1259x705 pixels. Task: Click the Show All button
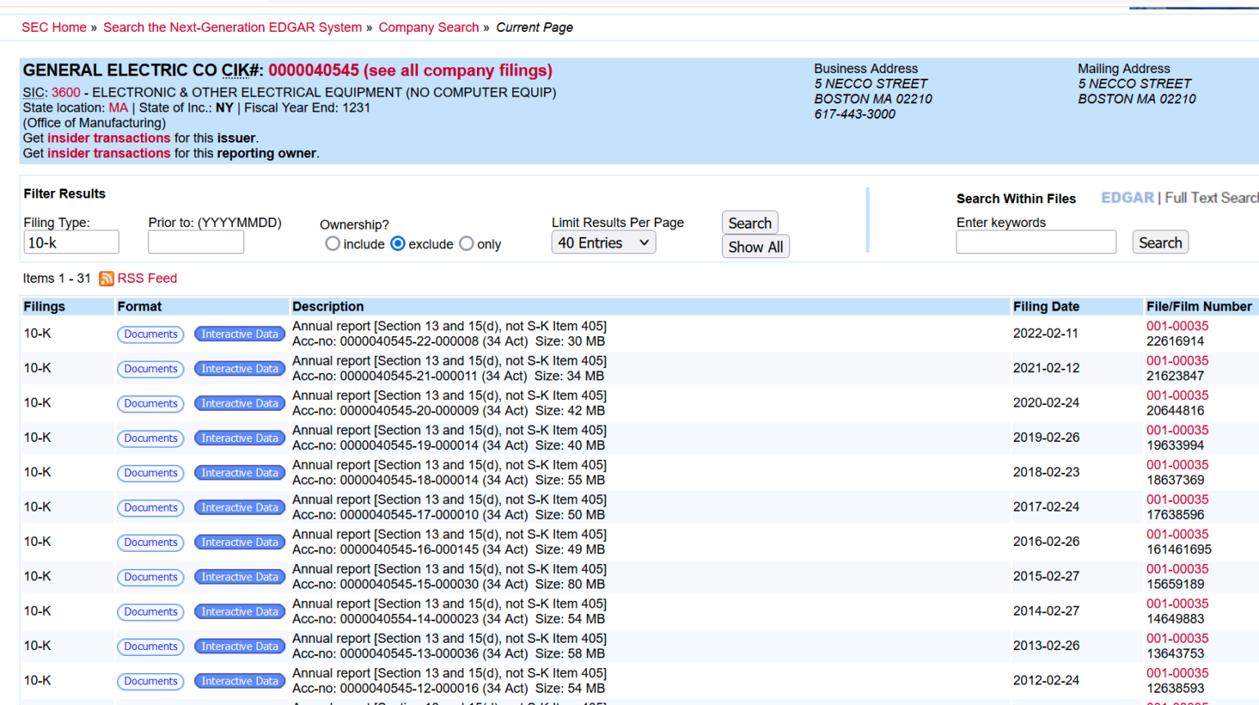[755, 246]
